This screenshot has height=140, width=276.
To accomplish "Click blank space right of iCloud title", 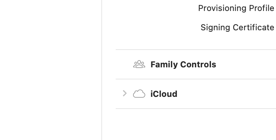I will click(x=226, y=94).
